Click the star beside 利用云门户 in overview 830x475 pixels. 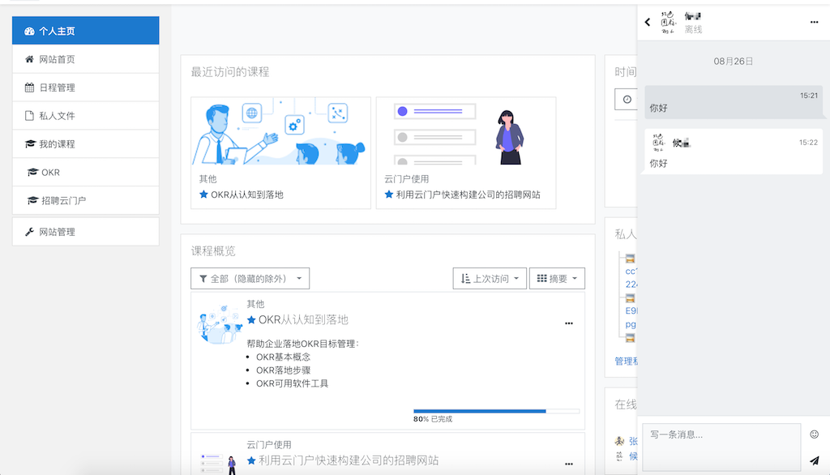click(251, 460)
